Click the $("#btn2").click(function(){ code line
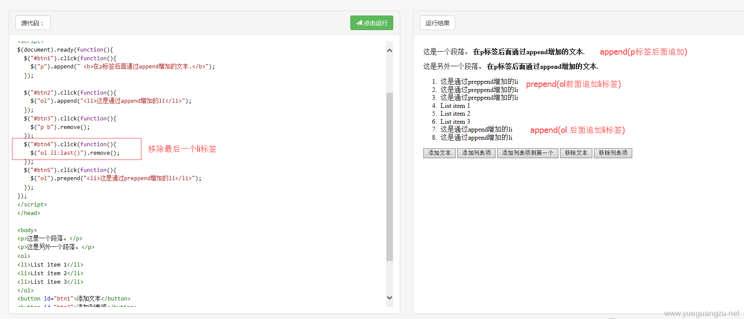 (70, 92)
